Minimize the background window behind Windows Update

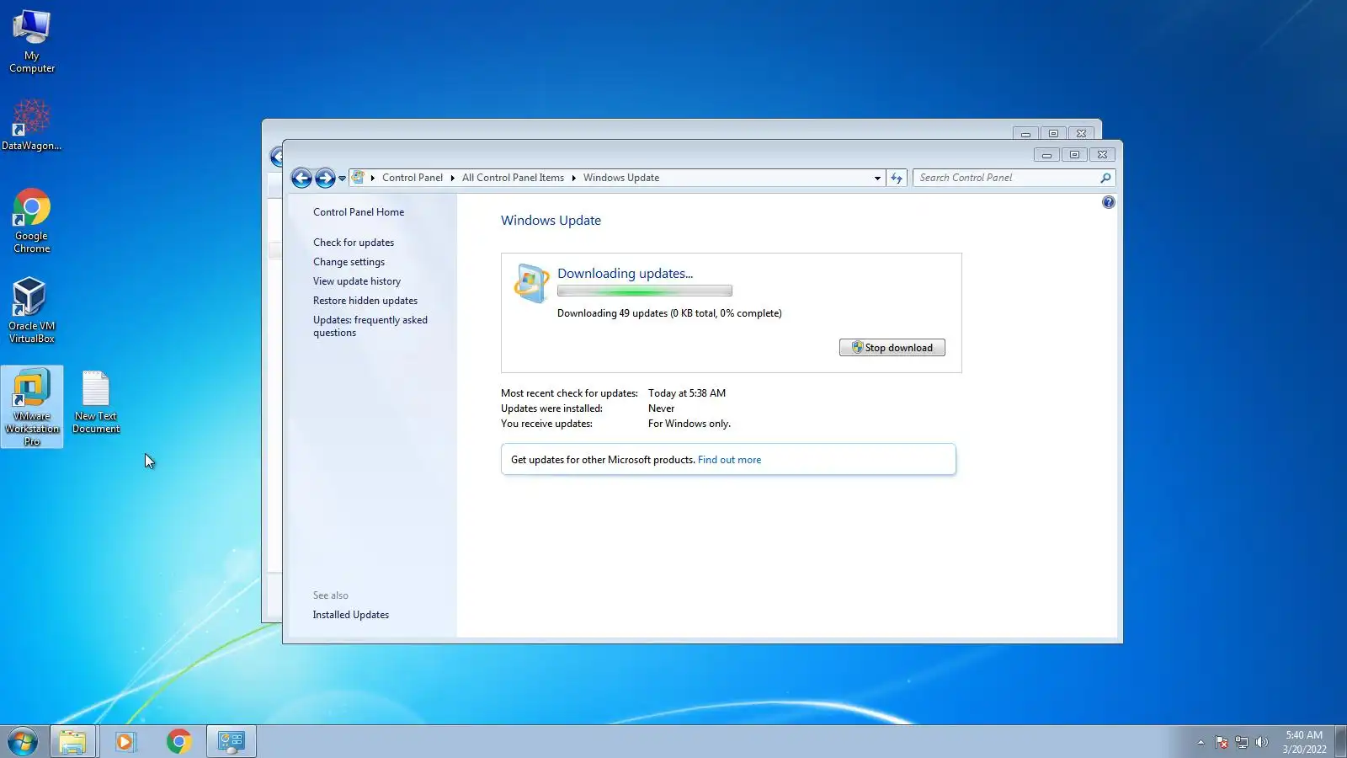point(1025,134)
